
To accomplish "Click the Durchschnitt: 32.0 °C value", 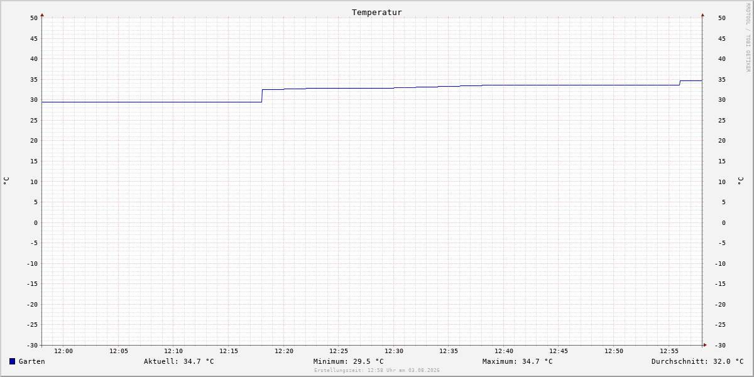I will pos(697,361).
